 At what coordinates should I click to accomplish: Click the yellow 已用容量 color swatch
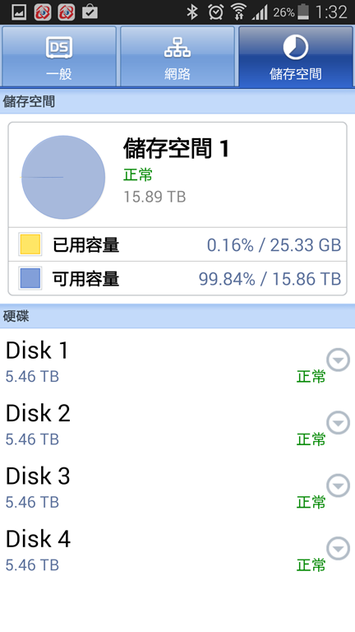click(x=30, y=244)
